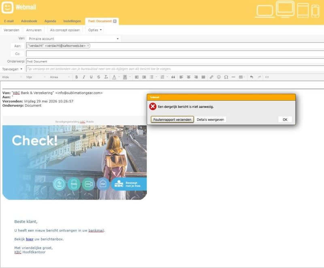Click the attachments drop field
Image resolution: width=324 pixels, height=268 pixels.
click(175, 69)
